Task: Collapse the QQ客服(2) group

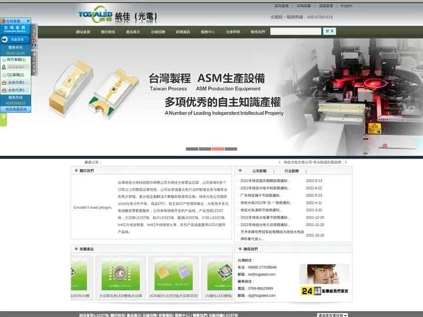Action: point(4,75)
